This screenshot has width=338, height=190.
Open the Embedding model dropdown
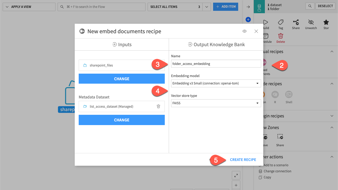(x=257, y=83)
